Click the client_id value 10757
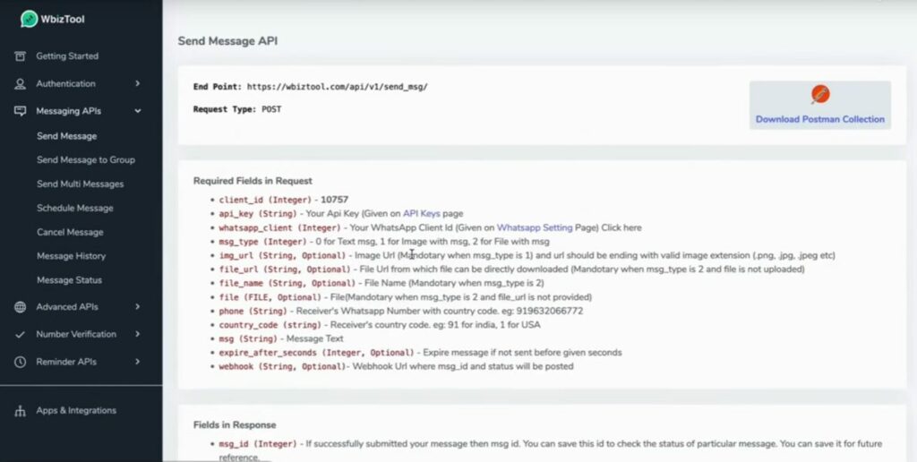 [335, 200]
